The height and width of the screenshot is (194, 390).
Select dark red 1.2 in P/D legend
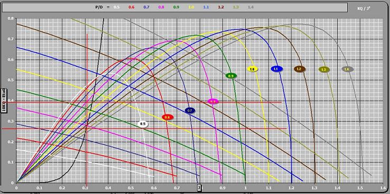221,7
